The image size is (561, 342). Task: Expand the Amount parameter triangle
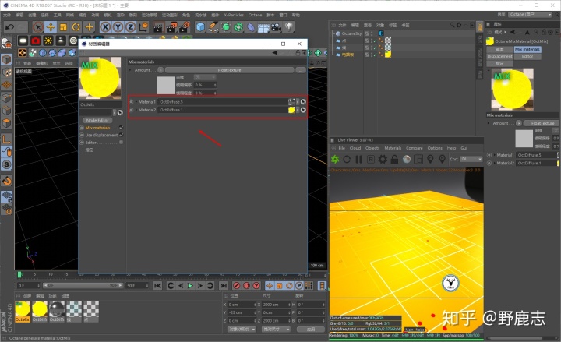131,70
